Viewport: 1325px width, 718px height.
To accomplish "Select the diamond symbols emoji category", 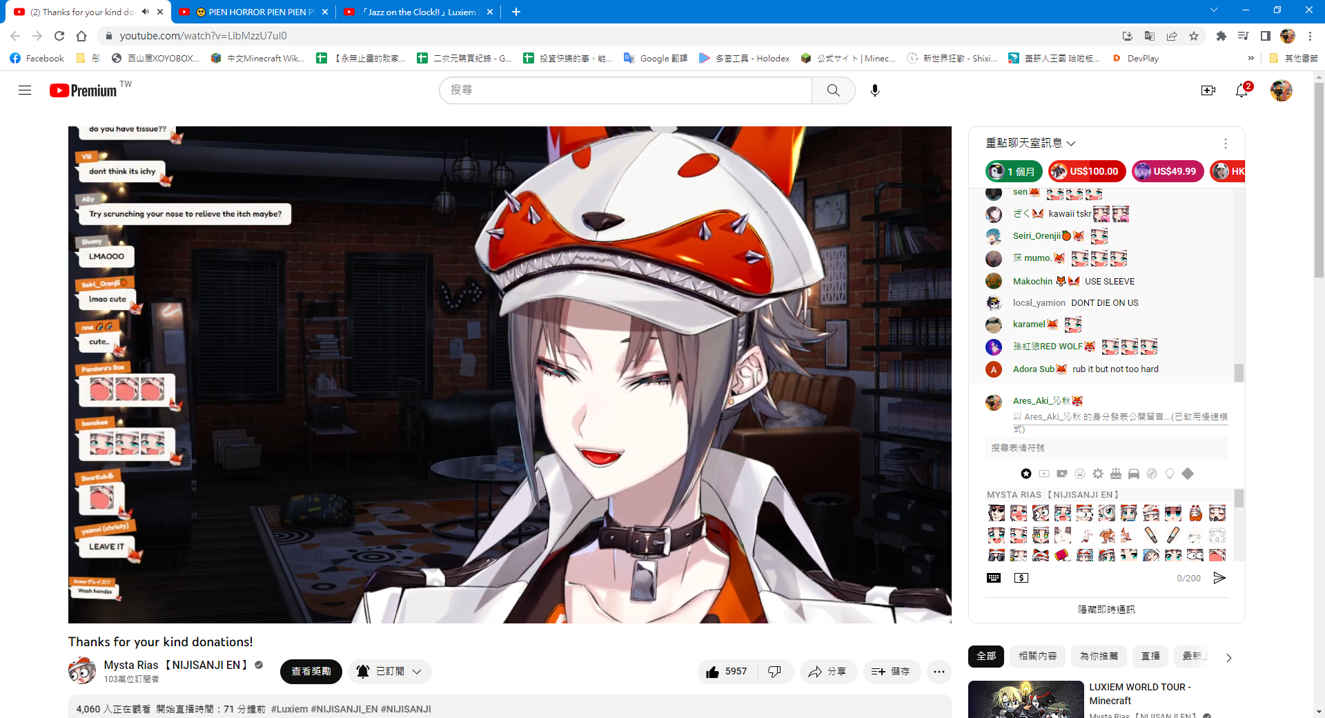I will (x=1188, y=474).
